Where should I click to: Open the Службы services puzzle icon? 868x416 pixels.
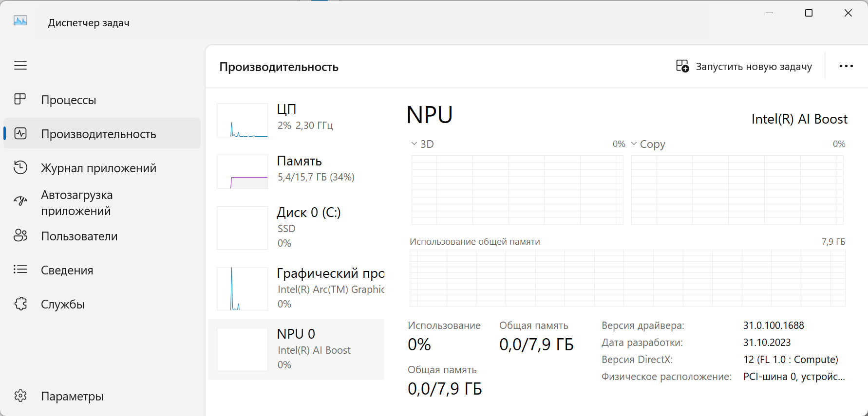pyautogui.click(x=20, y=304)
